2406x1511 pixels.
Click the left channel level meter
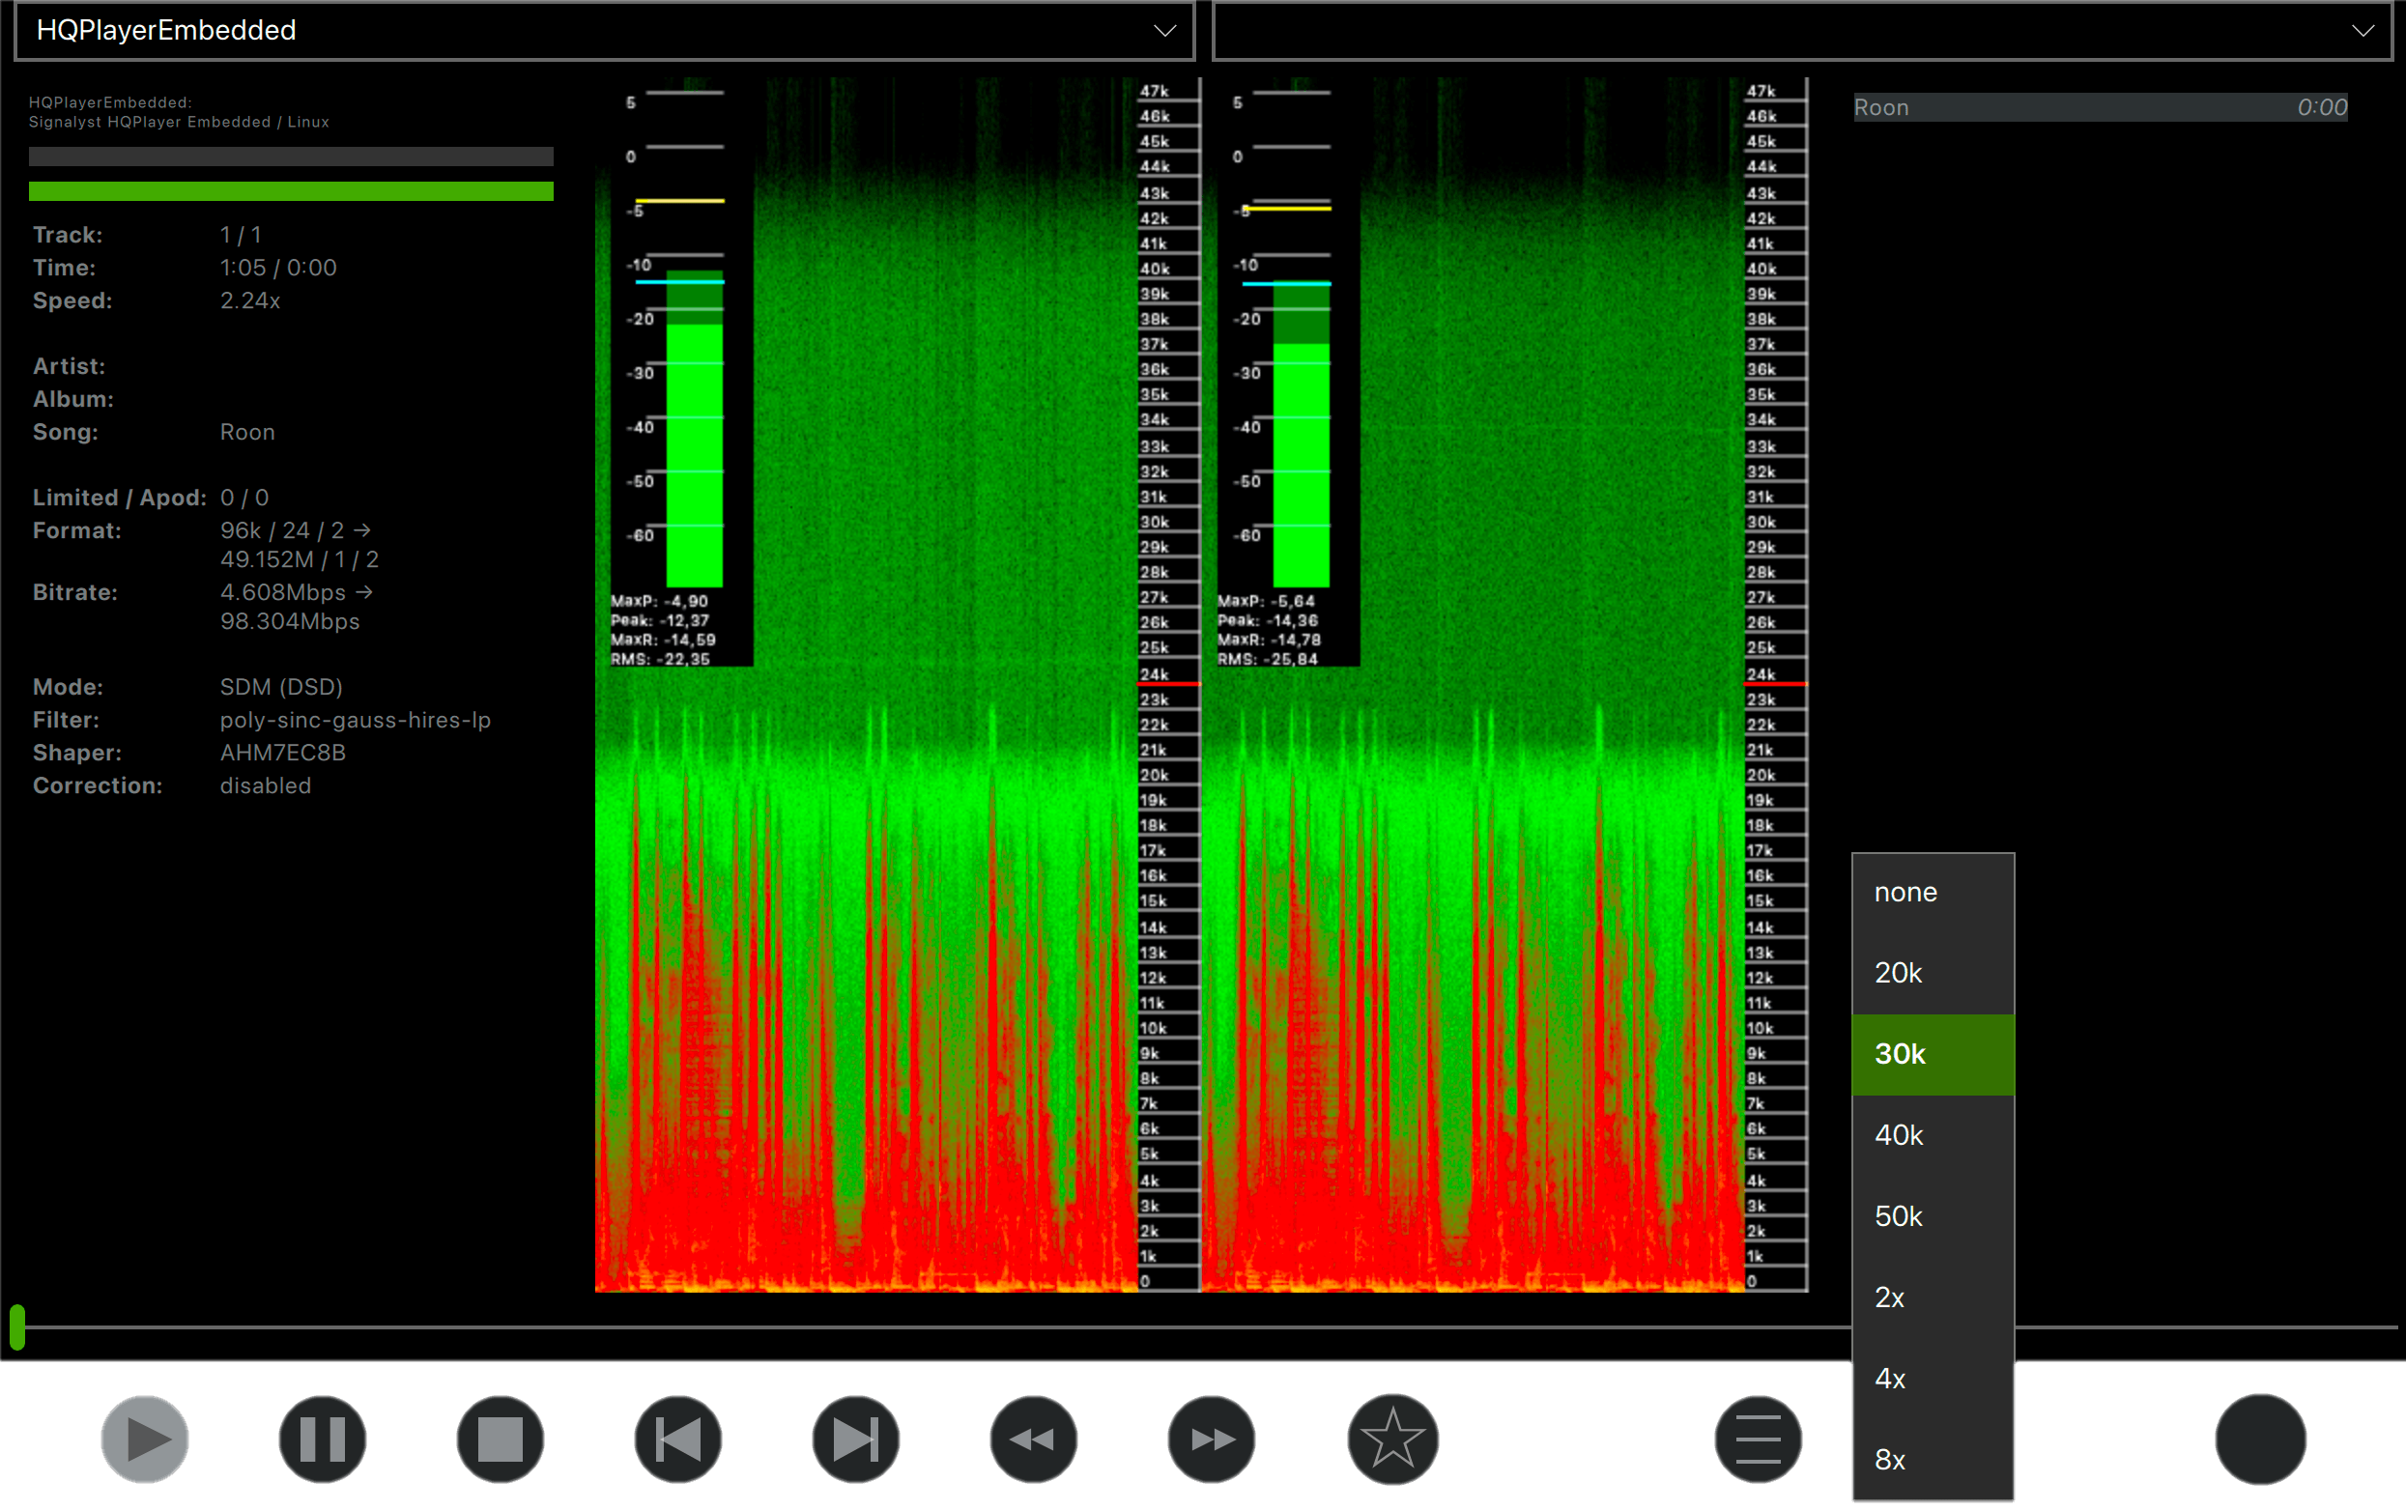click(695, 428)
